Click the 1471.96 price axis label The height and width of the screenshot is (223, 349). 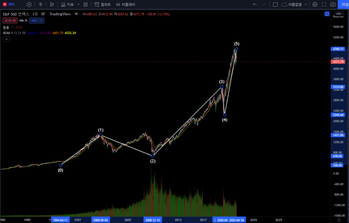(338, 135)
